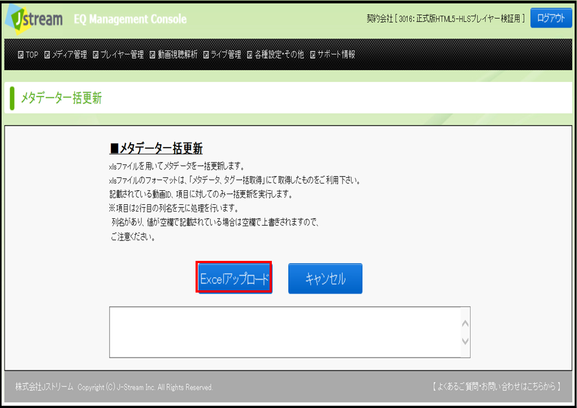Image resolution: width=577 pixels, height=408 pixels.
Task: Click the text area scroll up arrow
Action: click(465, 324)
